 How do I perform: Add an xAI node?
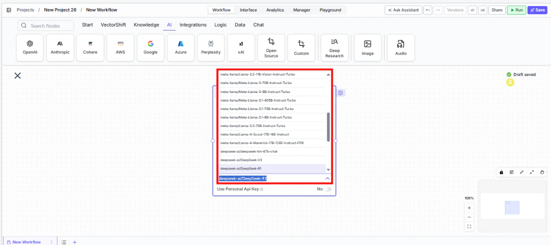pos(241,47)
